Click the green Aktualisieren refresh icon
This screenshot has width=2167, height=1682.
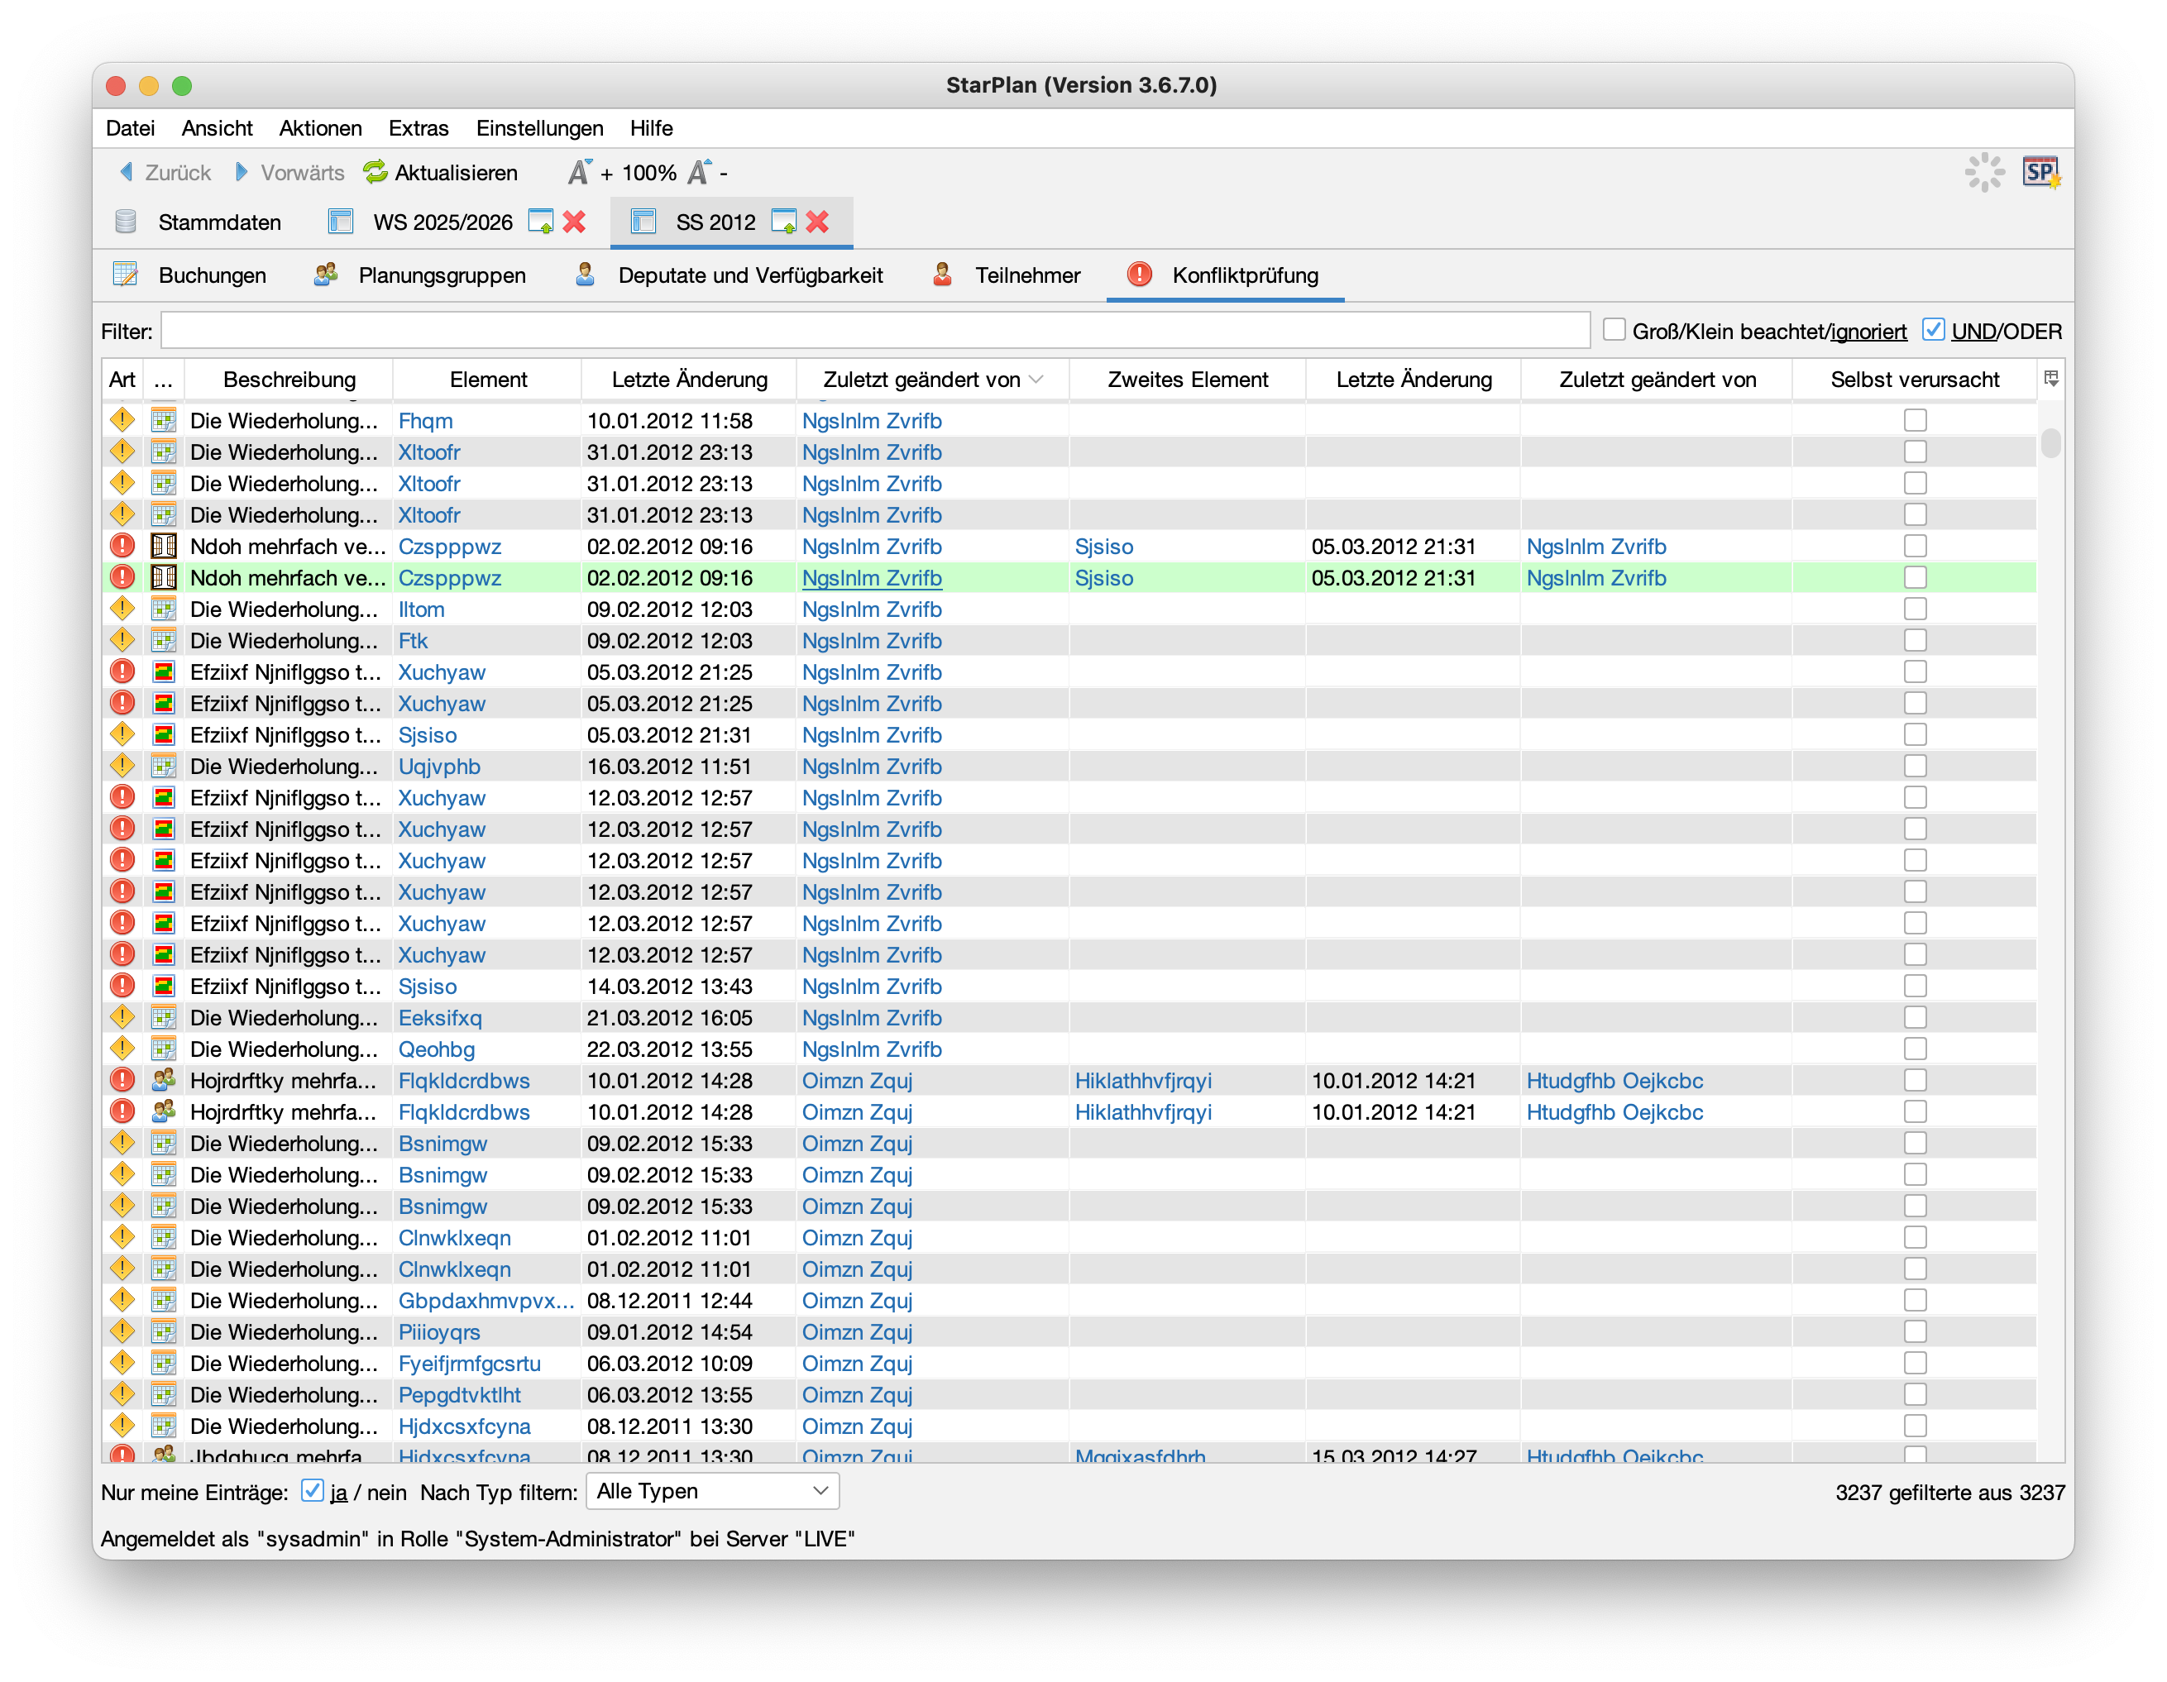(x=375, y=173)
